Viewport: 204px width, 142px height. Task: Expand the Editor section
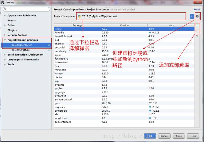tap(5, 25)
